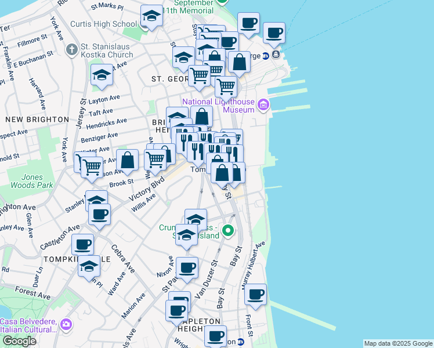Select the Forest Ave street label

32,293
